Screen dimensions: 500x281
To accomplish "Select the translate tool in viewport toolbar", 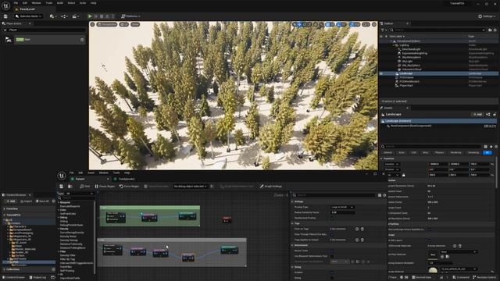I will click(x=299, y=24).
